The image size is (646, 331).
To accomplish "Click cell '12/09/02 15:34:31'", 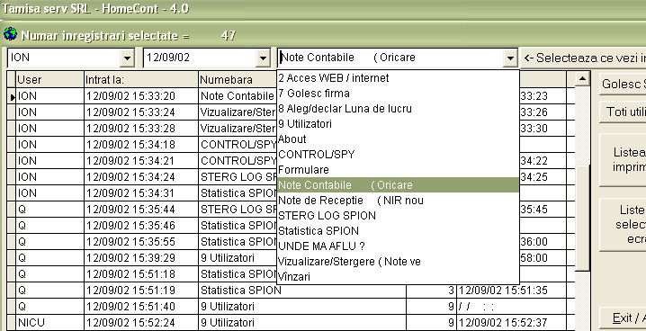I will tap(141, 193).
